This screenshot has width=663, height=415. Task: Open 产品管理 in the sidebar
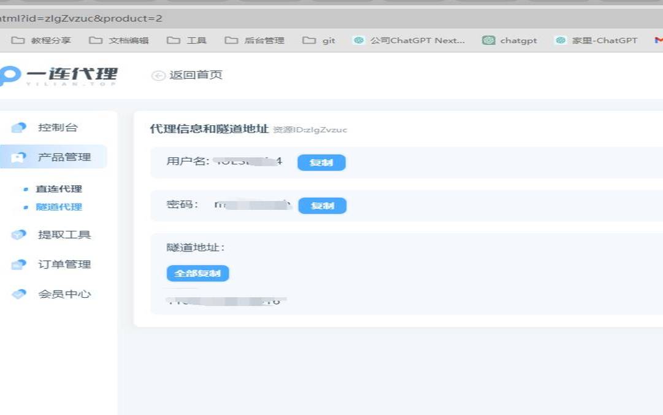coord(53,157)
